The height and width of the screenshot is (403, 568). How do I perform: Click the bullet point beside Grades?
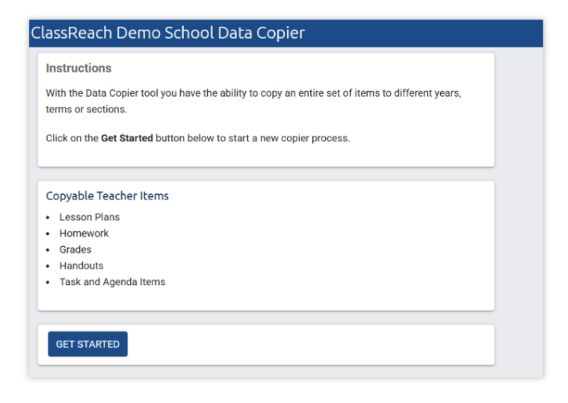pyautogui.click(x=48, y=250)
